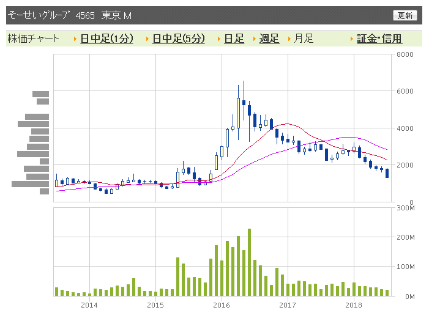Click the 2018 x-axis year label

coord(354,305)
